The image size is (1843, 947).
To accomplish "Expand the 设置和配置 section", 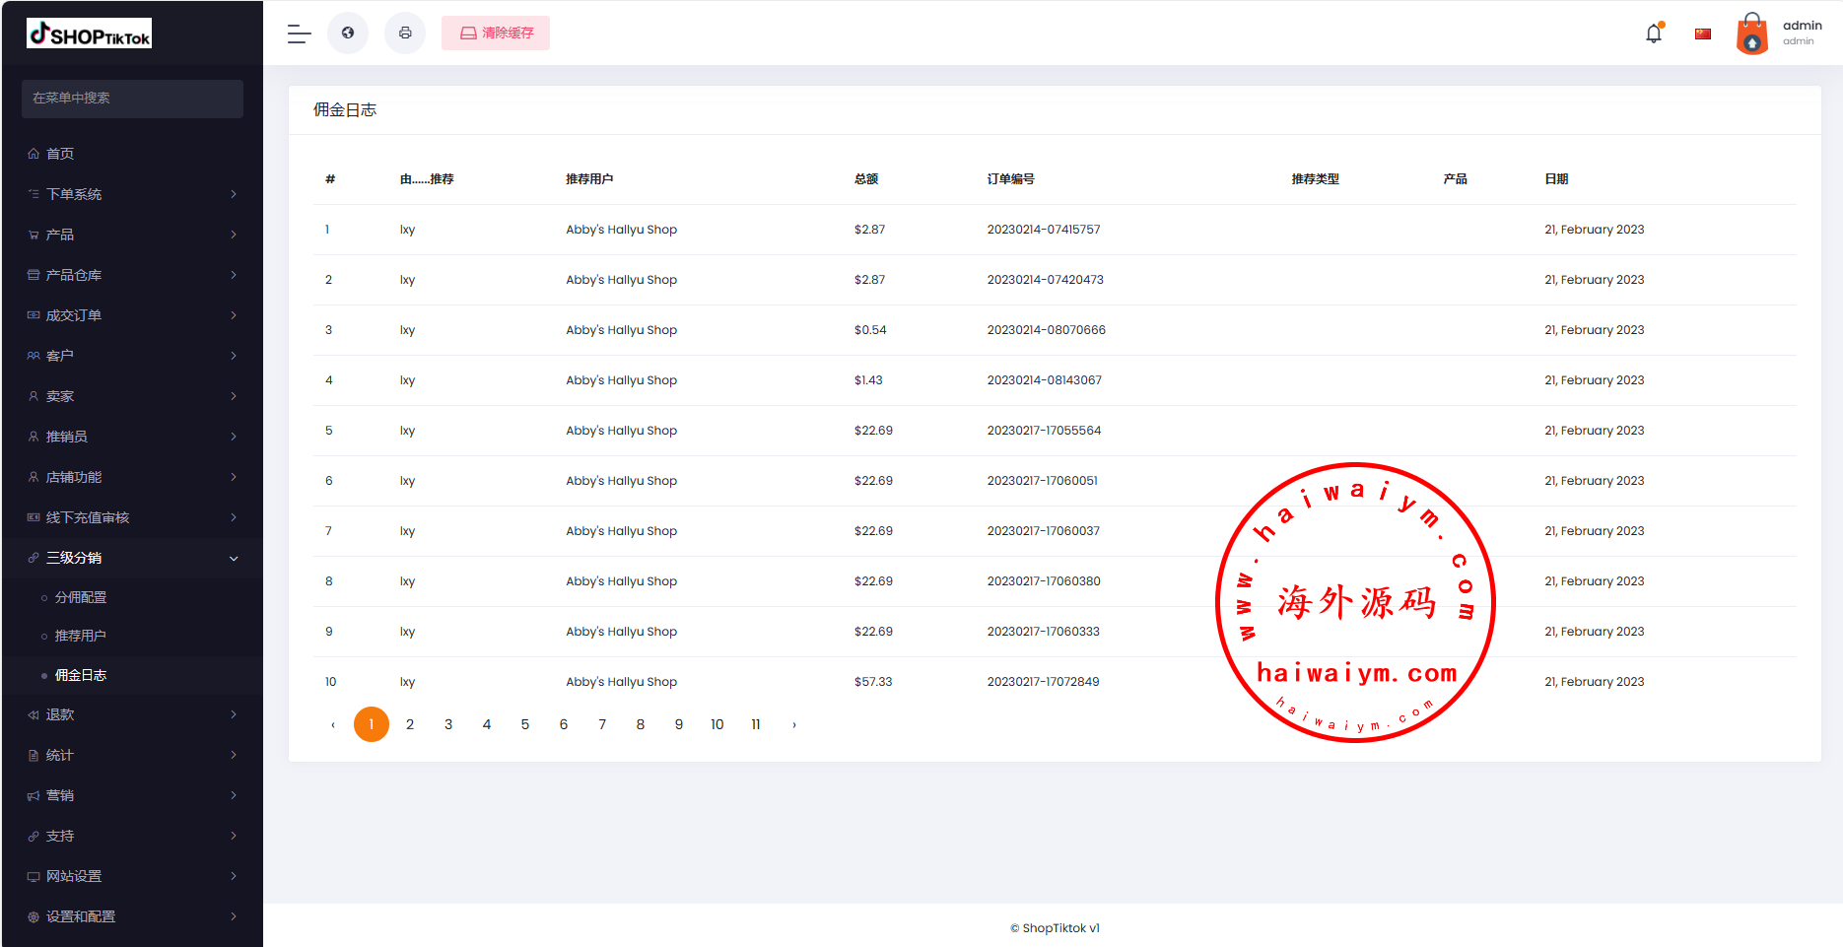I will 132,916.
